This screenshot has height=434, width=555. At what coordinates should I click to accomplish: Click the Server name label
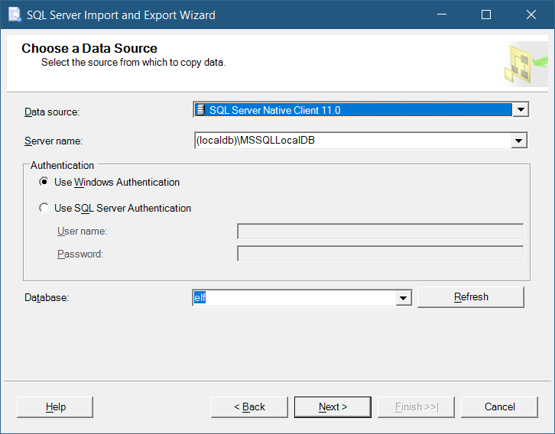tap(54, 141)
